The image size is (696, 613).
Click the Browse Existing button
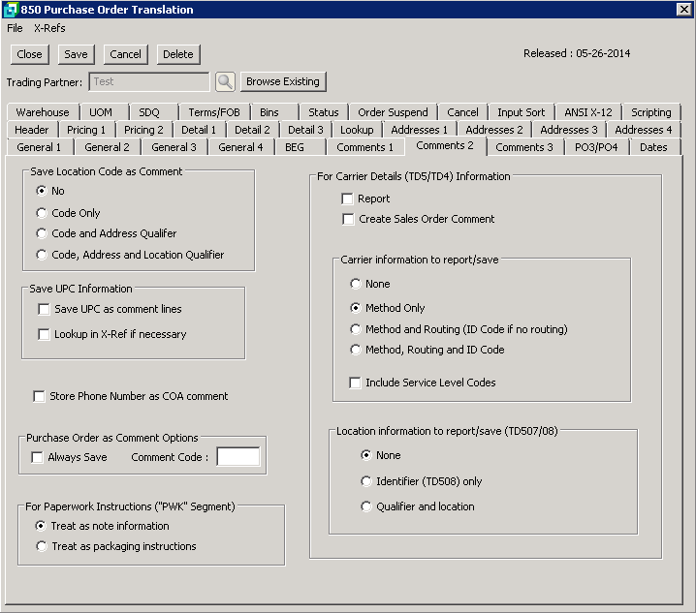click(x=284, y=81)
